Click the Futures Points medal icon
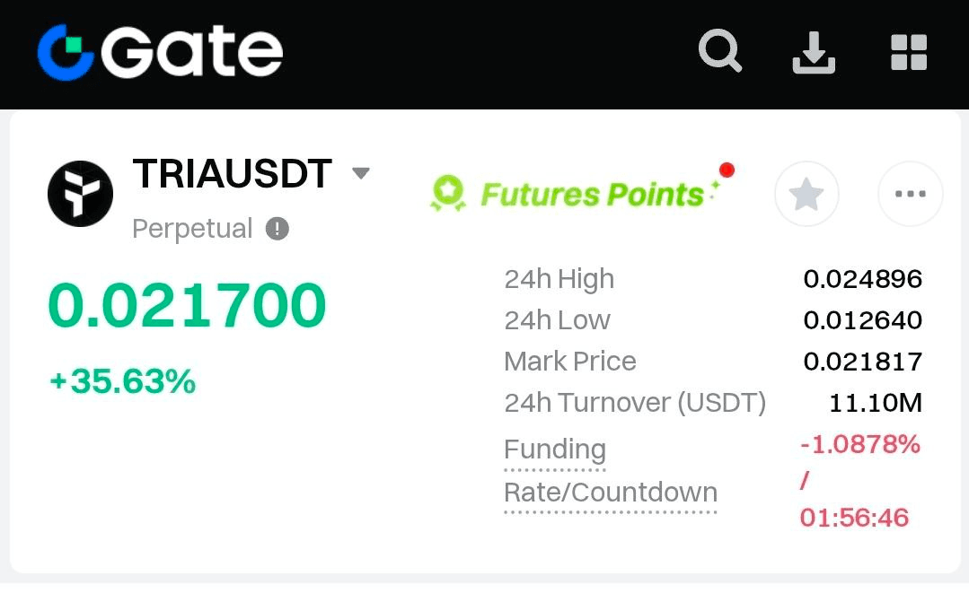969x602 pixels. [x=447, y=193]
